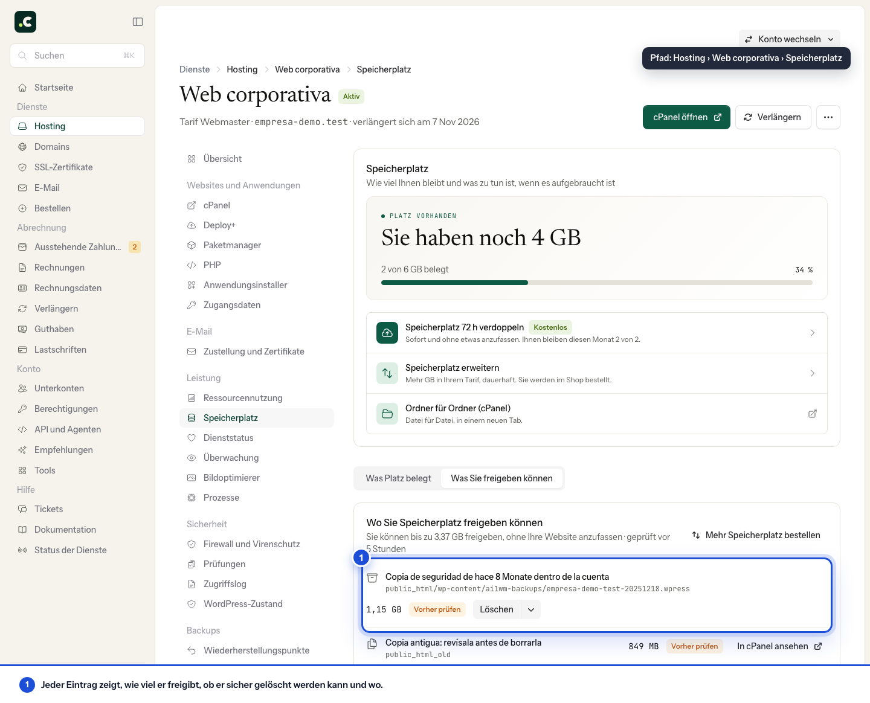Image resolution: width=870 pixels, height=703 pixels.
Task: Click the Löschen button for the 1,15 GB backup
Action: click(497, 609)
